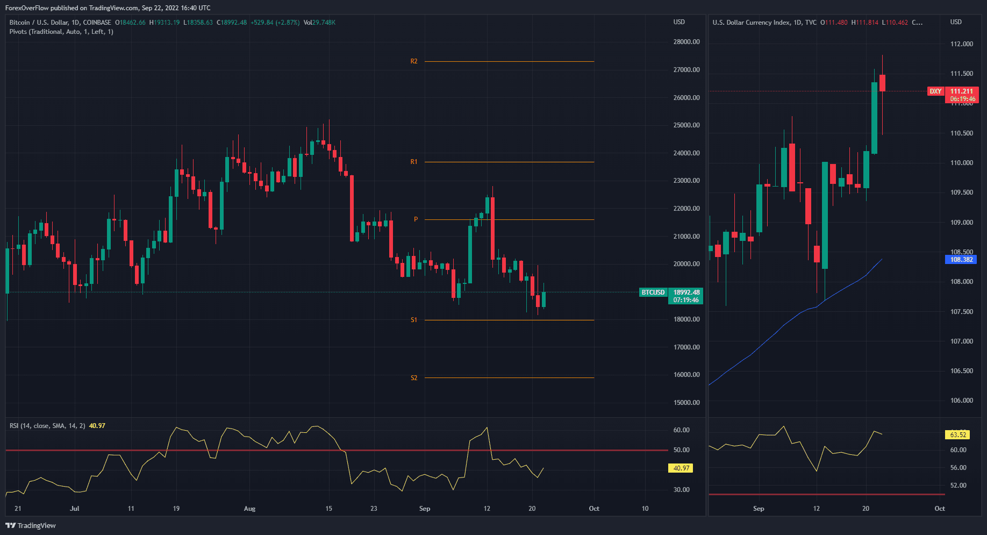
Task: Click the +529.84 (+2.87%) change value
Action: click(275, 23)
